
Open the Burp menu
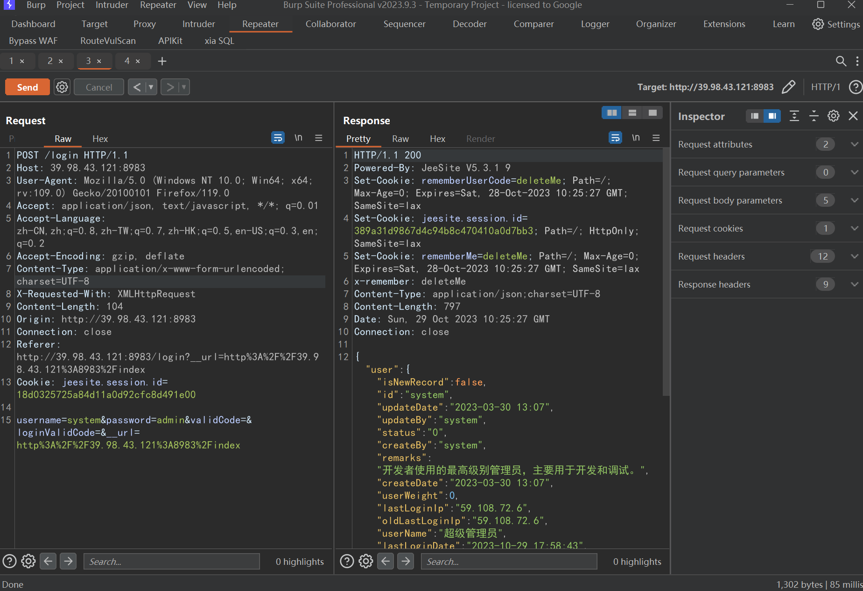point(36,5)
